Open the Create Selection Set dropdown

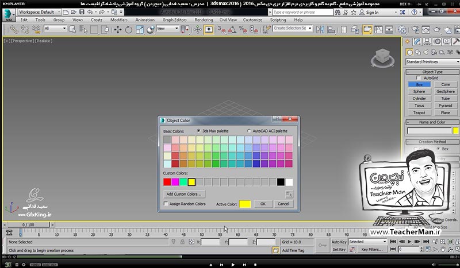tap(293, 29)
